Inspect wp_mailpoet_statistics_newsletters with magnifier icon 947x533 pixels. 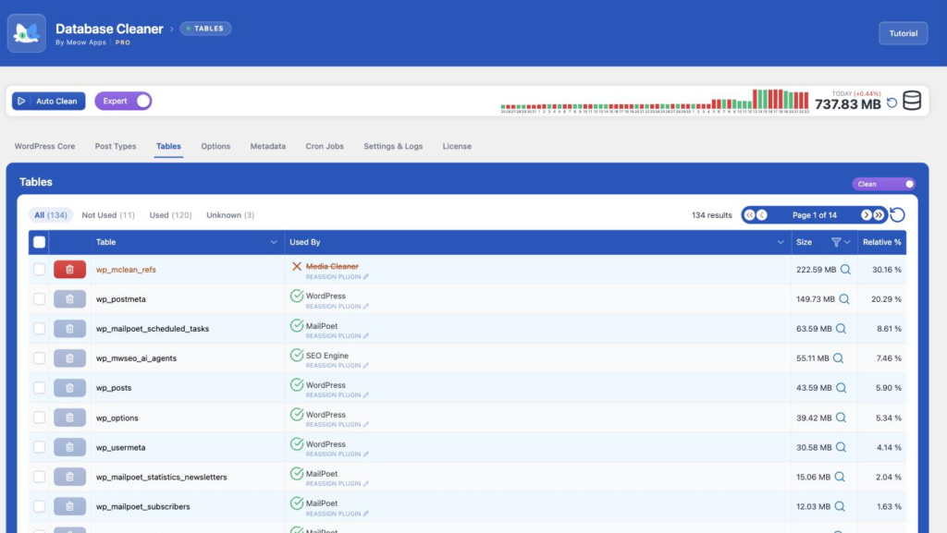[x=840, y=477]
